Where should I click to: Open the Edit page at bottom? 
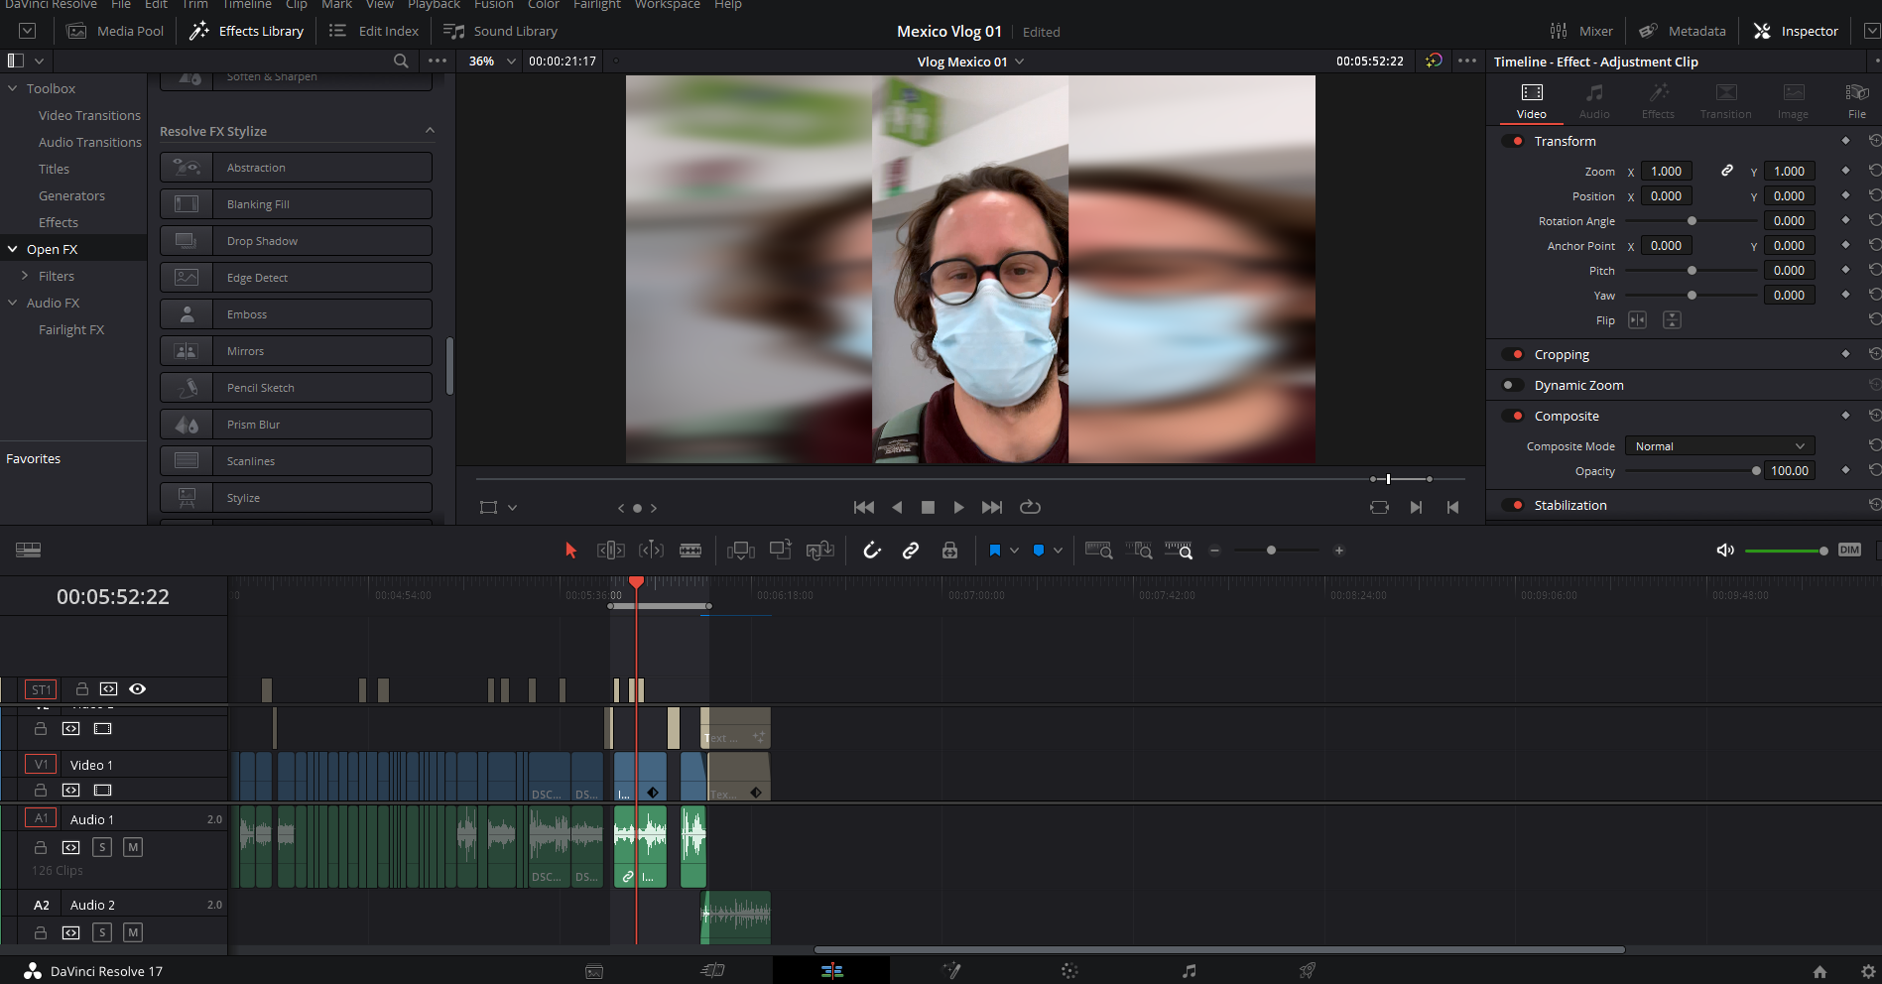[831, 971]
